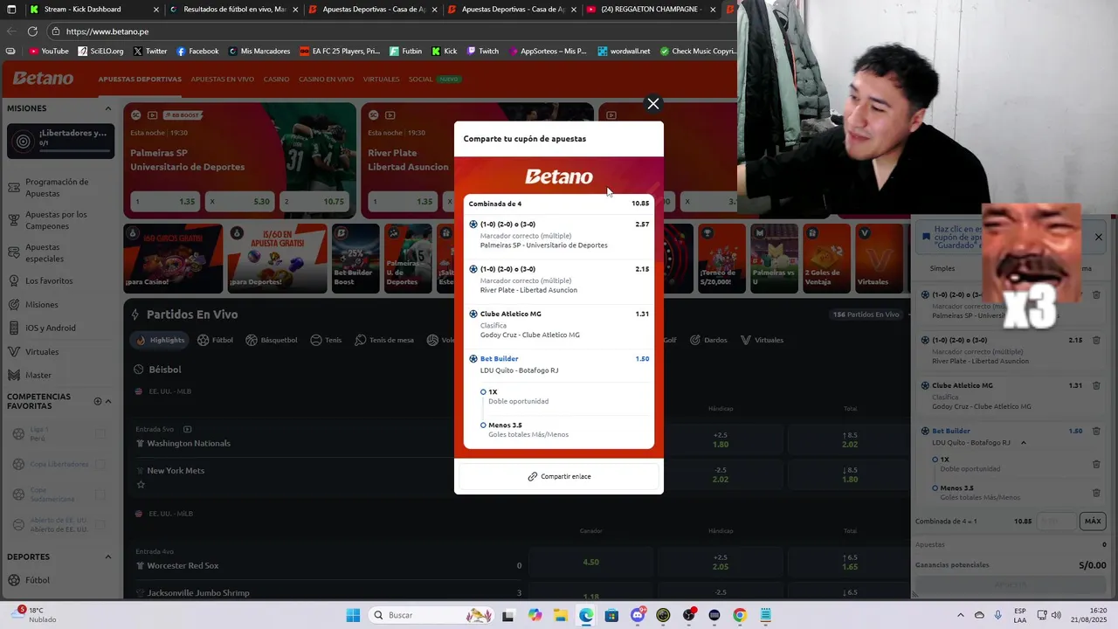
Task: Collapse the Competencias Favoritas section
Action: 108,401
